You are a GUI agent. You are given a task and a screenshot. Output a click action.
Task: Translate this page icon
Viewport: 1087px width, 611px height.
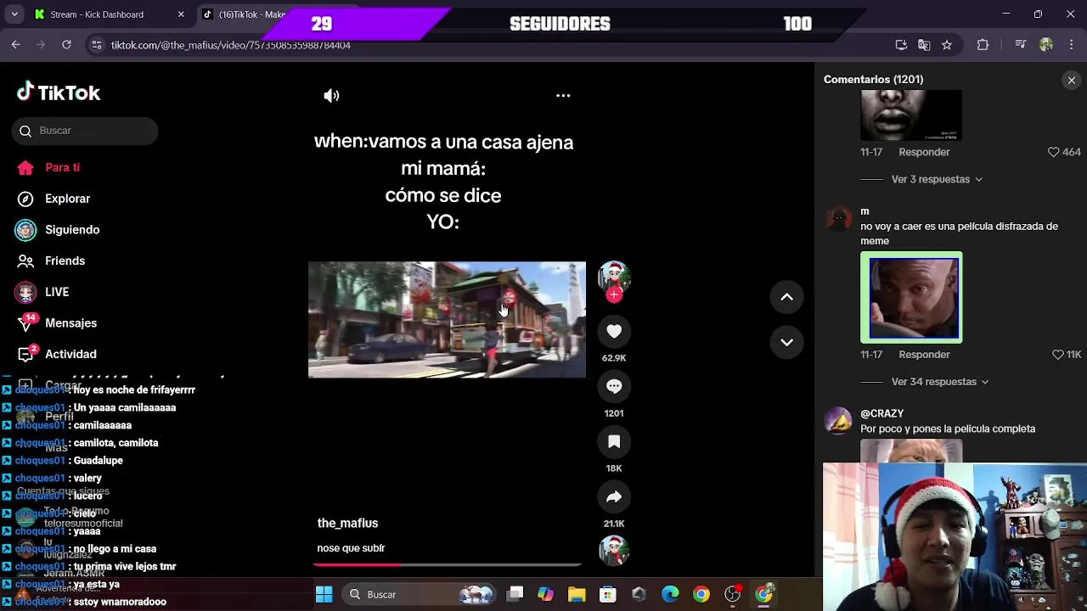click(924, 45)
